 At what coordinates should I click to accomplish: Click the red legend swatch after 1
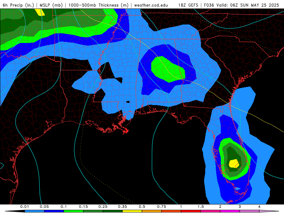[x=191, y=211]
